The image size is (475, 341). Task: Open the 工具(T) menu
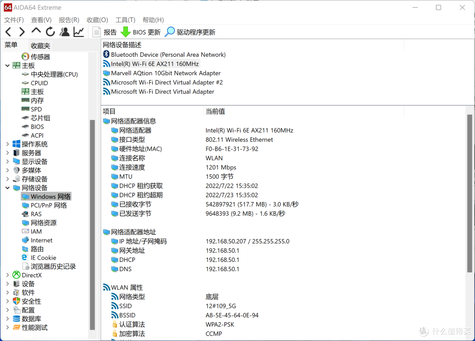click(125, 20)
